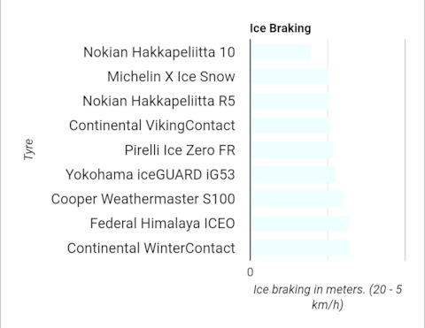
Task: Click the Nokian Hakkapeliitta 10 label
Action: pyautogui.click(x=159, y=52)
